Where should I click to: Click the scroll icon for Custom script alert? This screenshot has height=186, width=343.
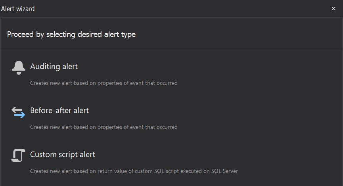(x=19, y=155)
